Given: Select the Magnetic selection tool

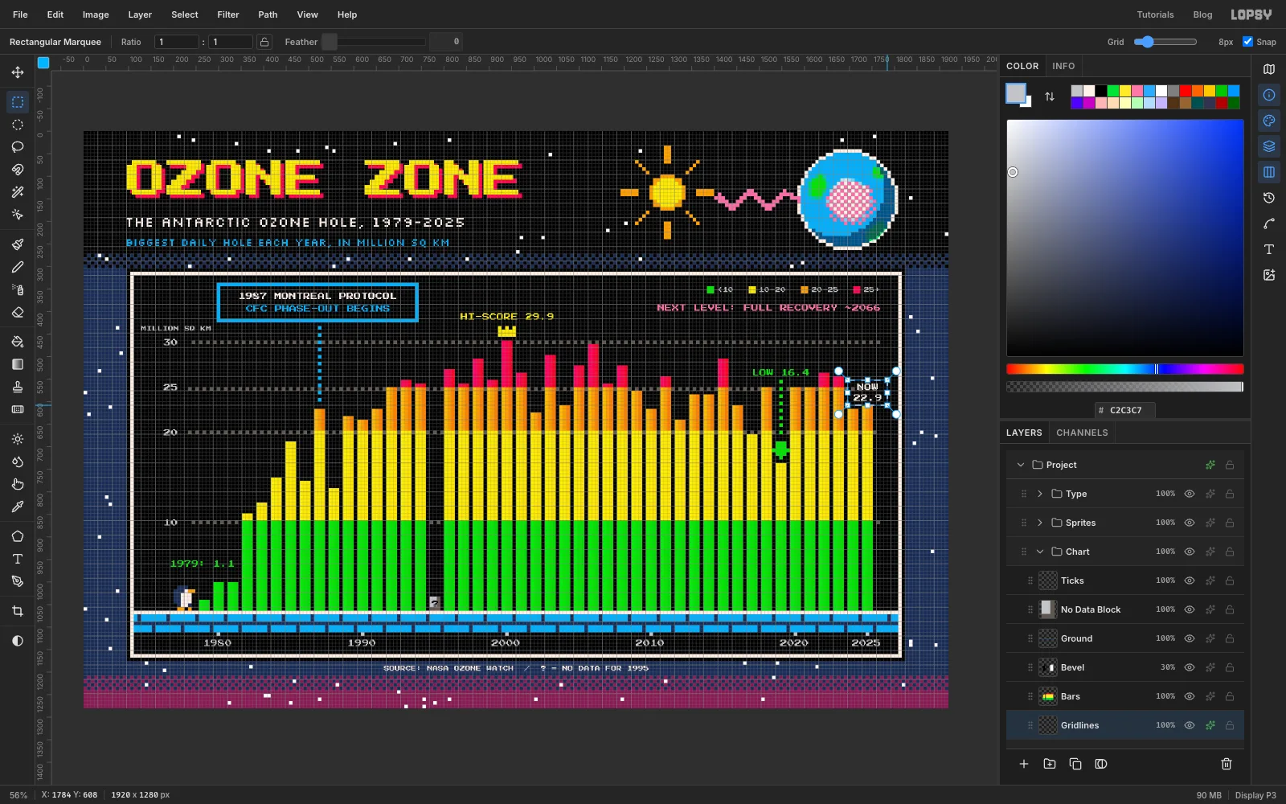Looking at the screenshot, I should [18, 170].
